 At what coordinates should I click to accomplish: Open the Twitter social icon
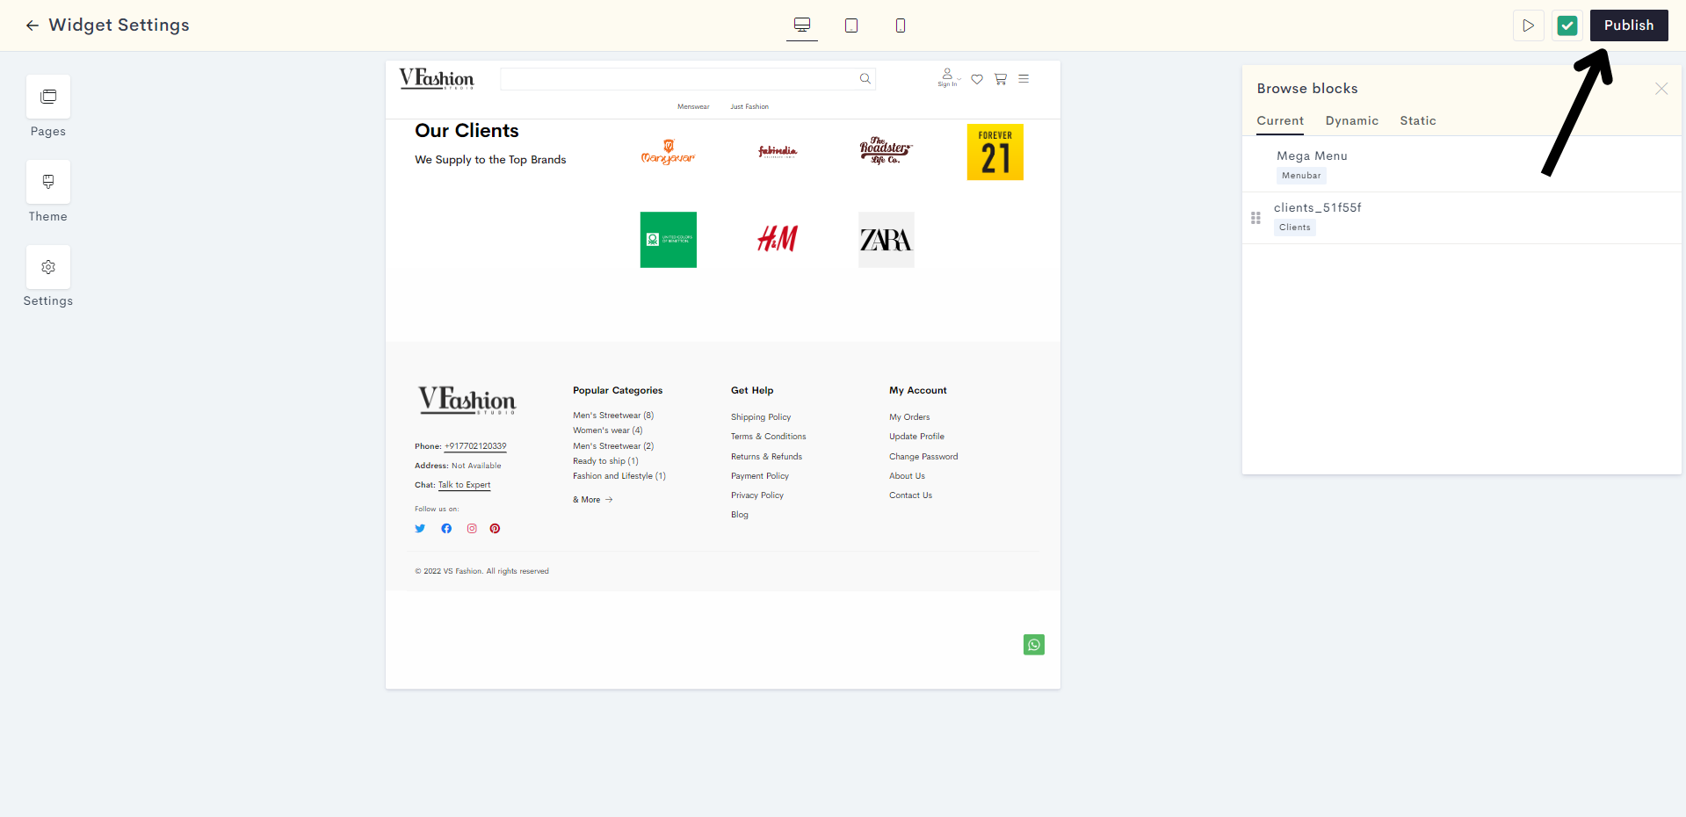(x=420, y=529)
